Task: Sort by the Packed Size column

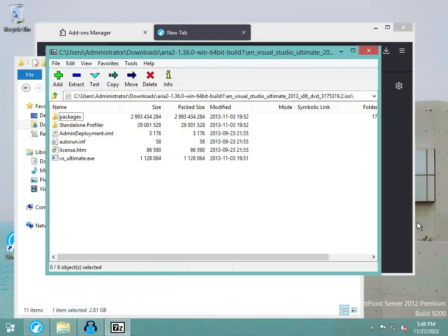Action: pyautogui.click(x=185, y=107)
